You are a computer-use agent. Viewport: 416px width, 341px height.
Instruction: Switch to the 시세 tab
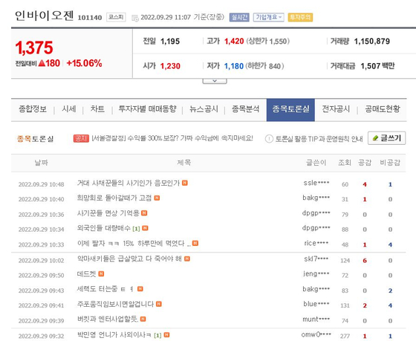tap(68, 109)
